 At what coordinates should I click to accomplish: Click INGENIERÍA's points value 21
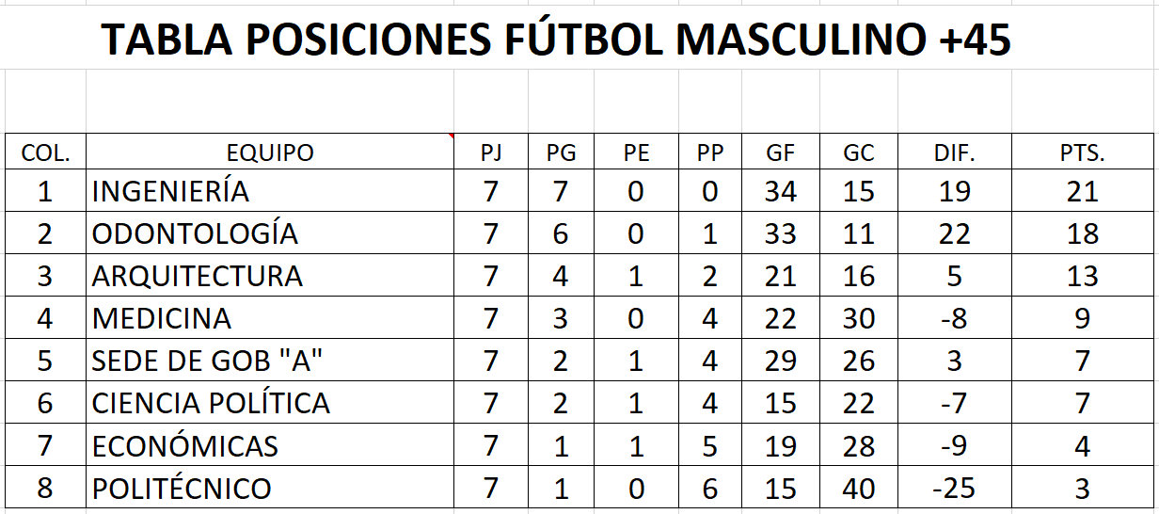pos(1082,191)
